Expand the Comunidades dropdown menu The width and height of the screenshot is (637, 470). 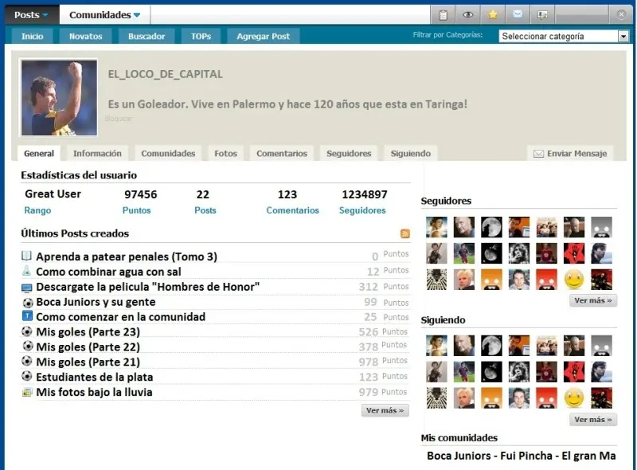tap(104, 15)
